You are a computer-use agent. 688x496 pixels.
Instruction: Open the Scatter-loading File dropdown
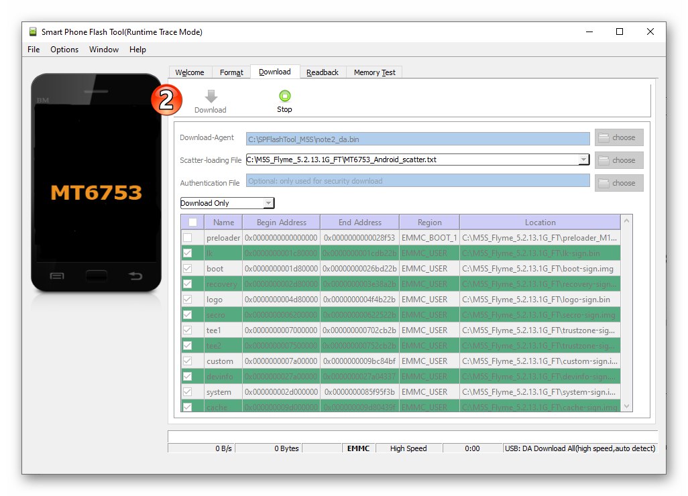tap(585, 160)
